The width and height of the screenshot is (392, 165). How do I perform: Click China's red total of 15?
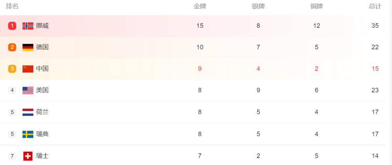pos(375,69)
